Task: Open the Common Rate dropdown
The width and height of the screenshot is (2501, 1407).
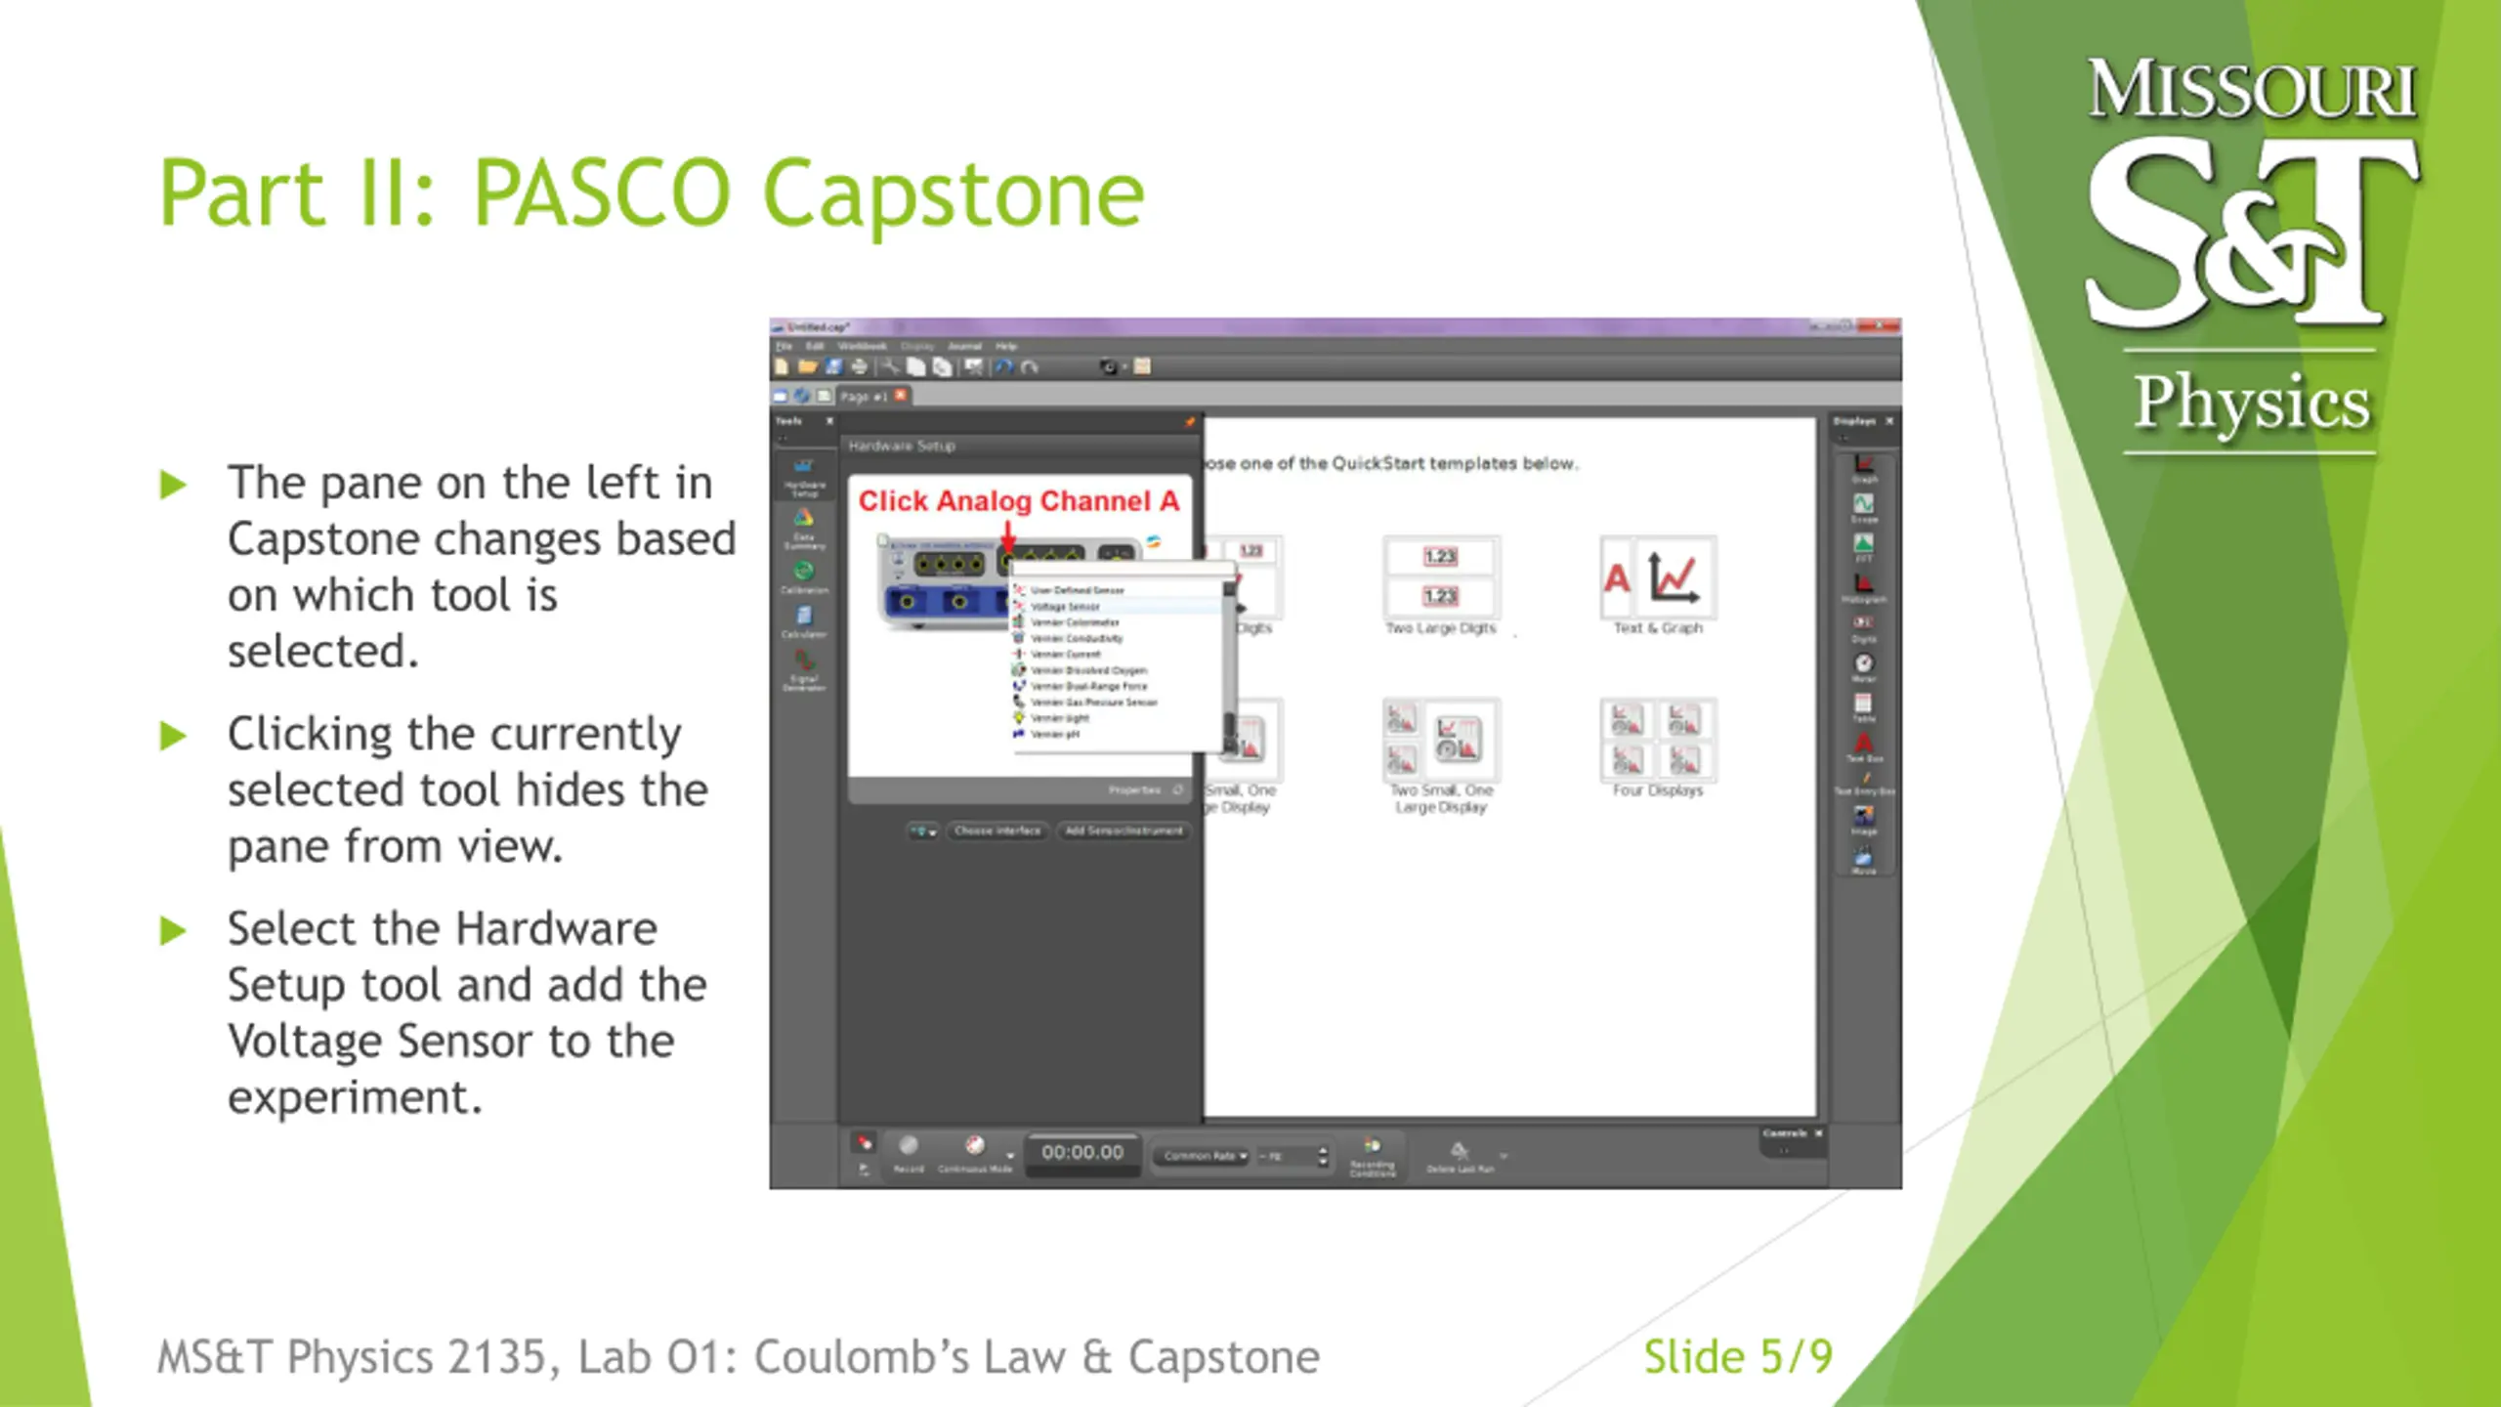Action: click(x=1204, y=1156)
